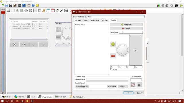The image size is (184, 103).
Task: Enable the Infinite checkbox
Action: (111, 69)
